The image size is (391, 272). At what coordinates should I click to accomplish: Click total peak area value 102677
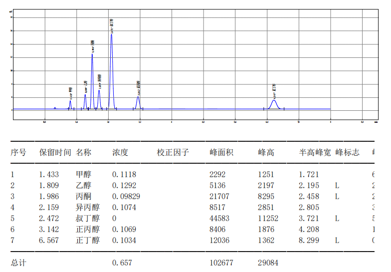221,263
